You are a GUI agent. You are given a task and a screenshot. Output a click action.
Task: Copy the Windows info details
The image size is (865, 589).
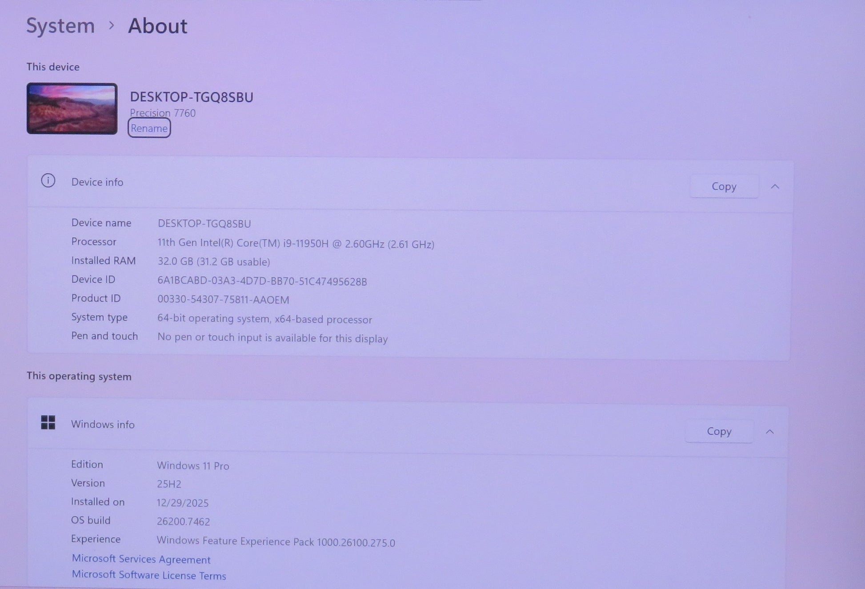coord(719,431)
